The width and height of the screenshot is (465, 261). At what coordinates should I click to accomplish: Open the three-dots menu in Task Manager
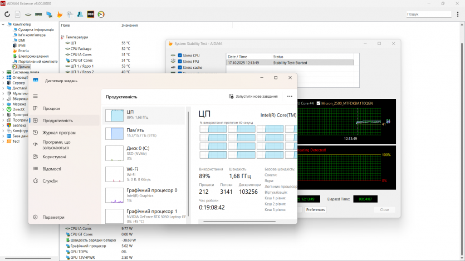pyautogui.click(x=290, y=96)
